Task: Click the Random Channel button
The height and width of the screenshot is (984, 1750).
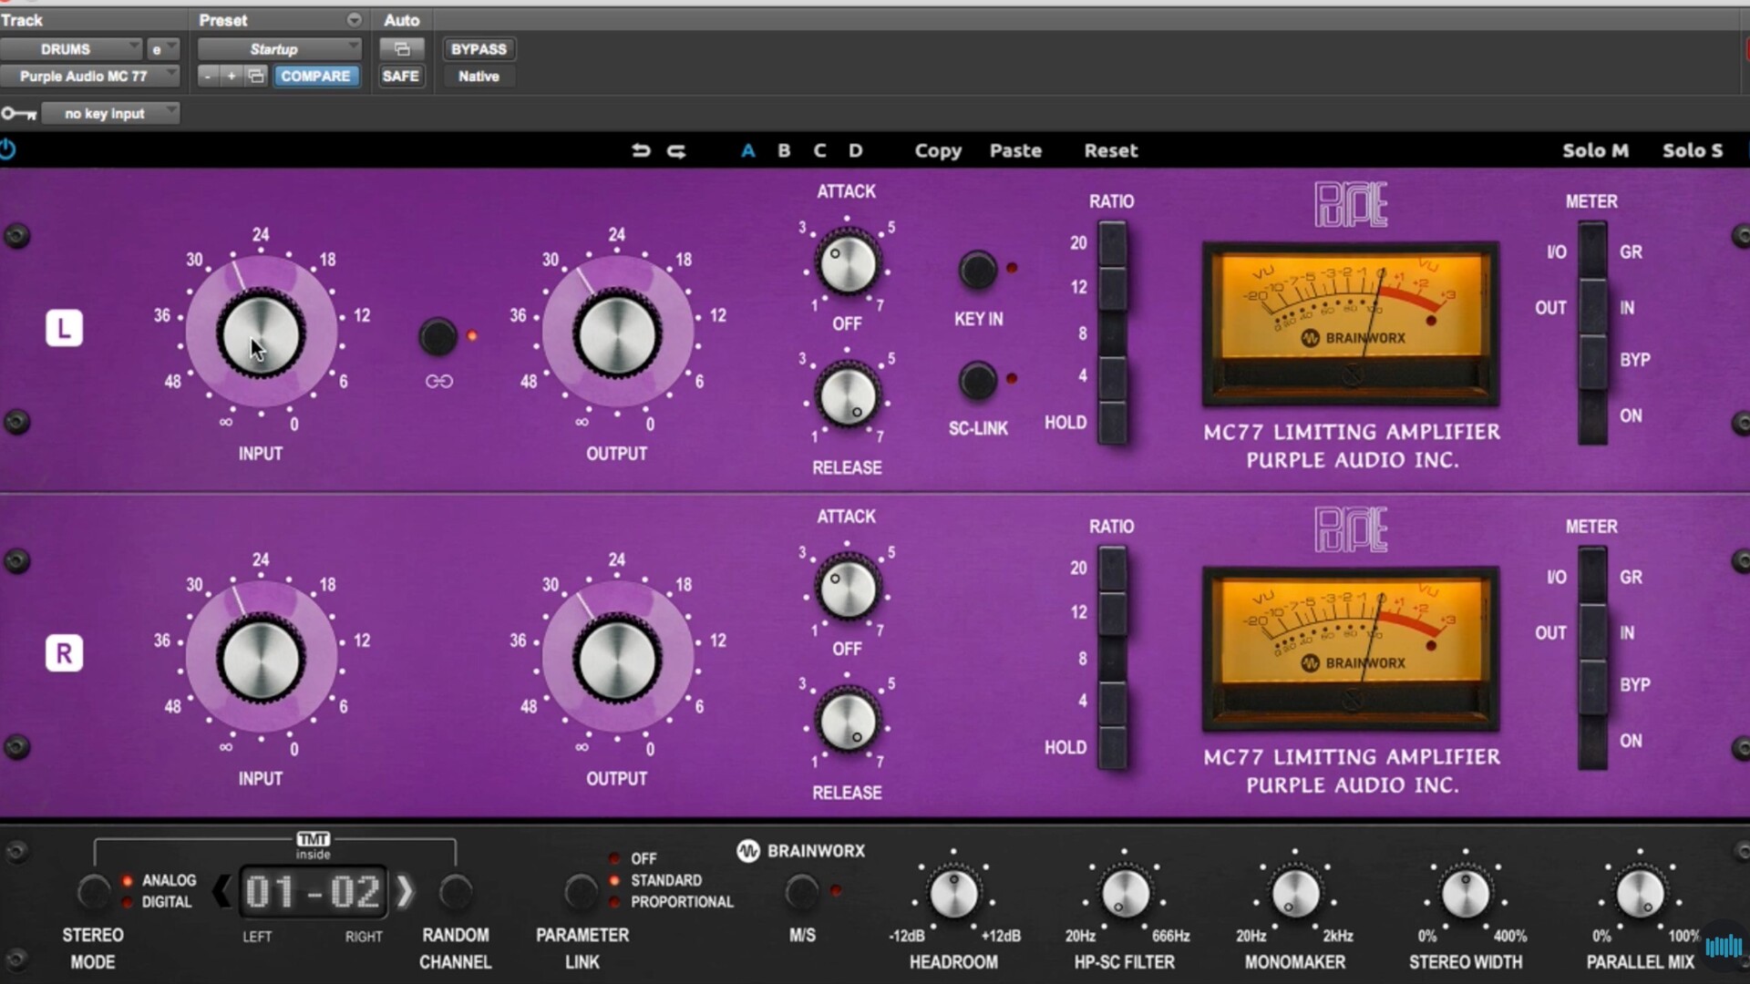Action: click(x=455, y=892)
